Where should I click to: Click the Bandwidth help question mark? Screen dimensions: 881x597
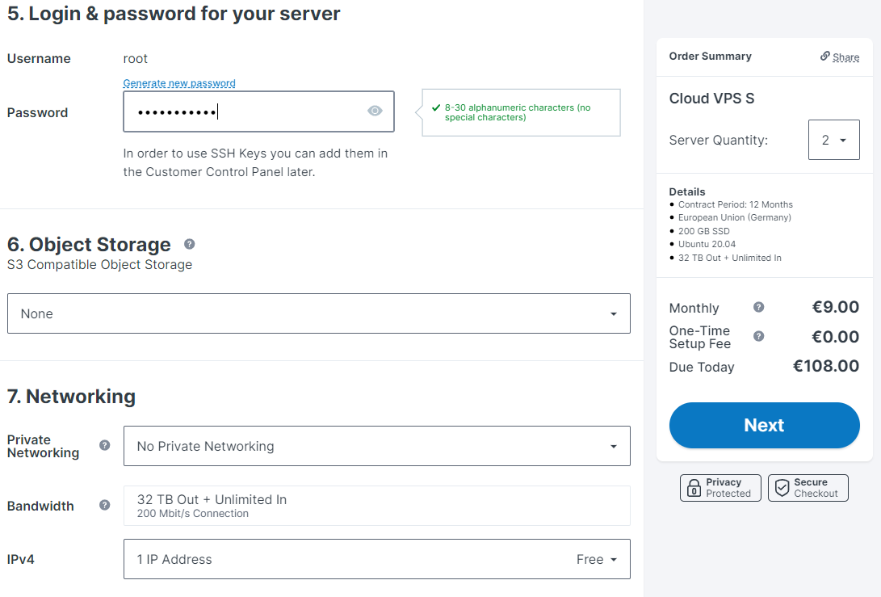(x=104, y=505)
